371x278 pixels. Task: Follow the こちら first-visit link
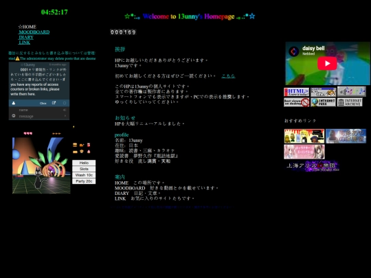228,76
